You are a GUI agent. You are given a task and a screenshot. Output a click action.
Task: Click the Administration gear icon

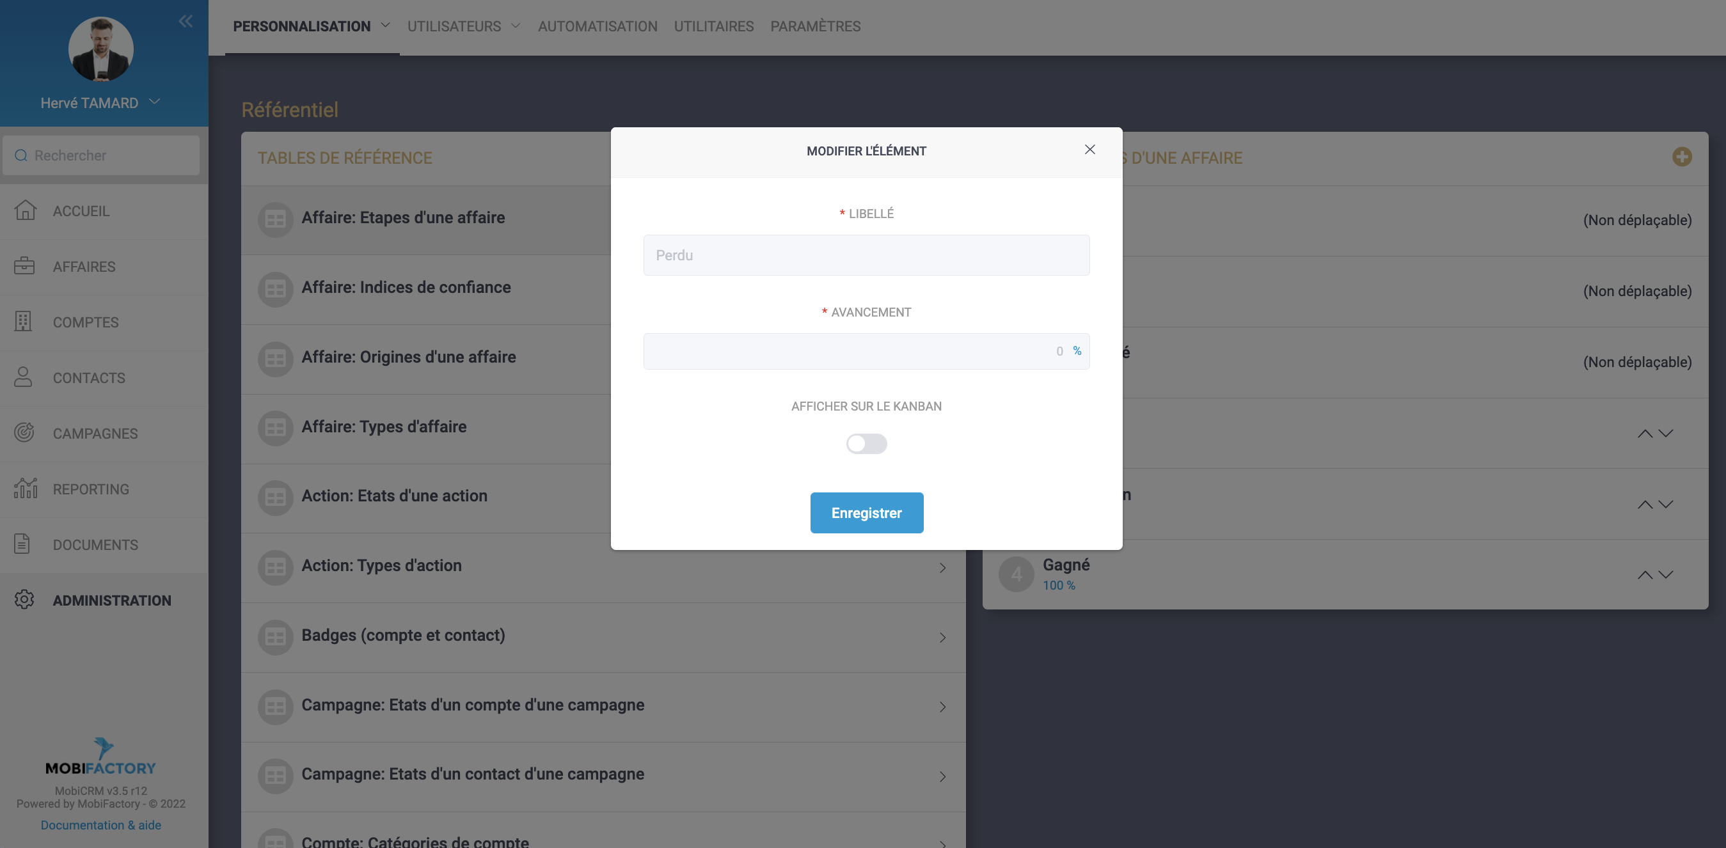(24, 599)
